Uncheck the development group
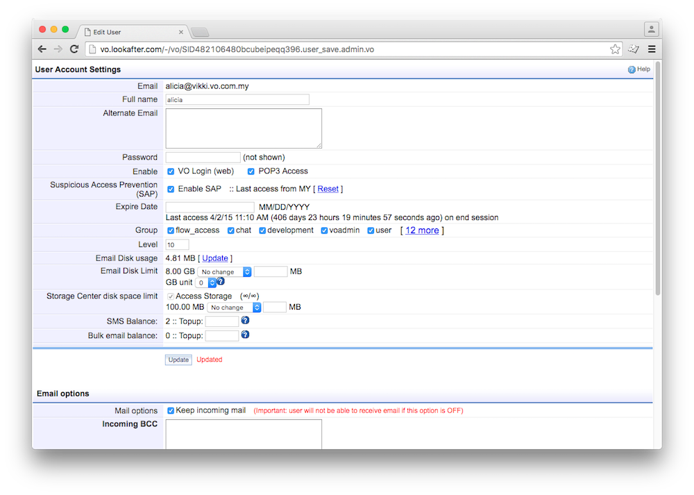This screenshot has width=694, height=495. pyautogui.click(x=262, y=230)
